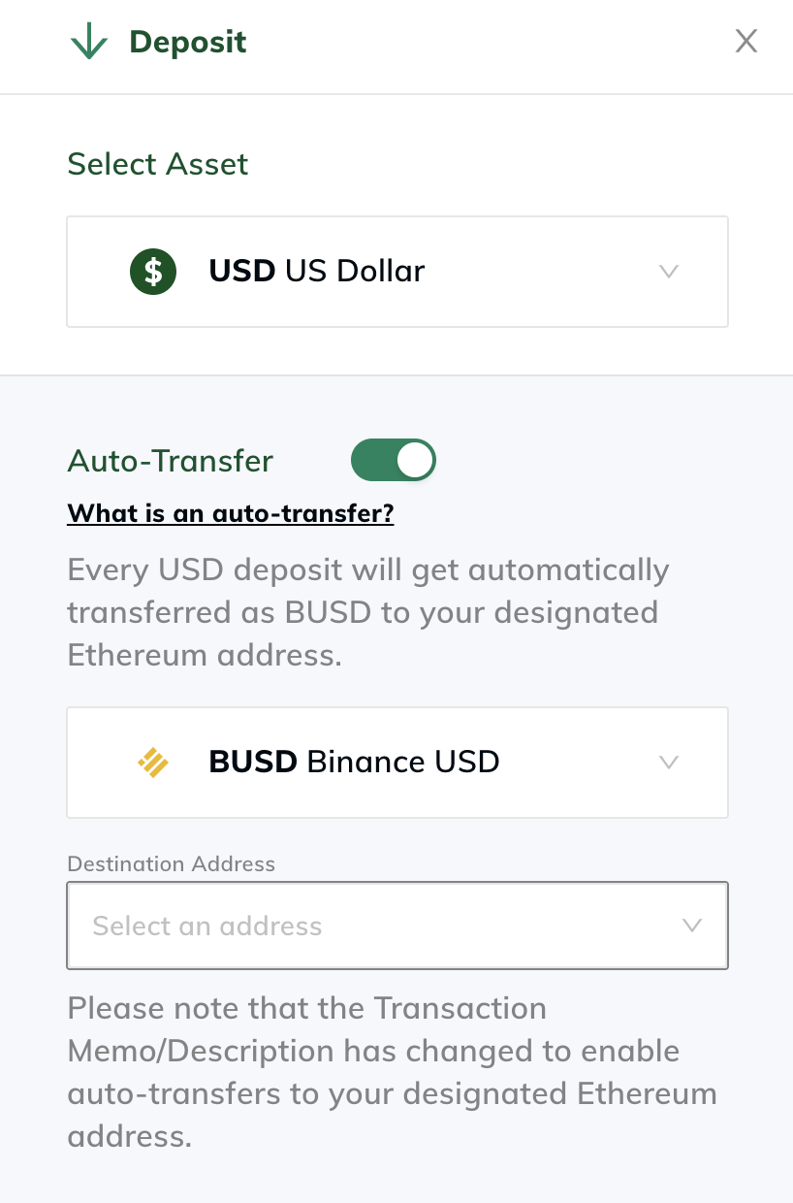Expand stablecoin list via BUSD chevron
Image resolution: width=793 pixels, height=1203 pixels.
668,763
